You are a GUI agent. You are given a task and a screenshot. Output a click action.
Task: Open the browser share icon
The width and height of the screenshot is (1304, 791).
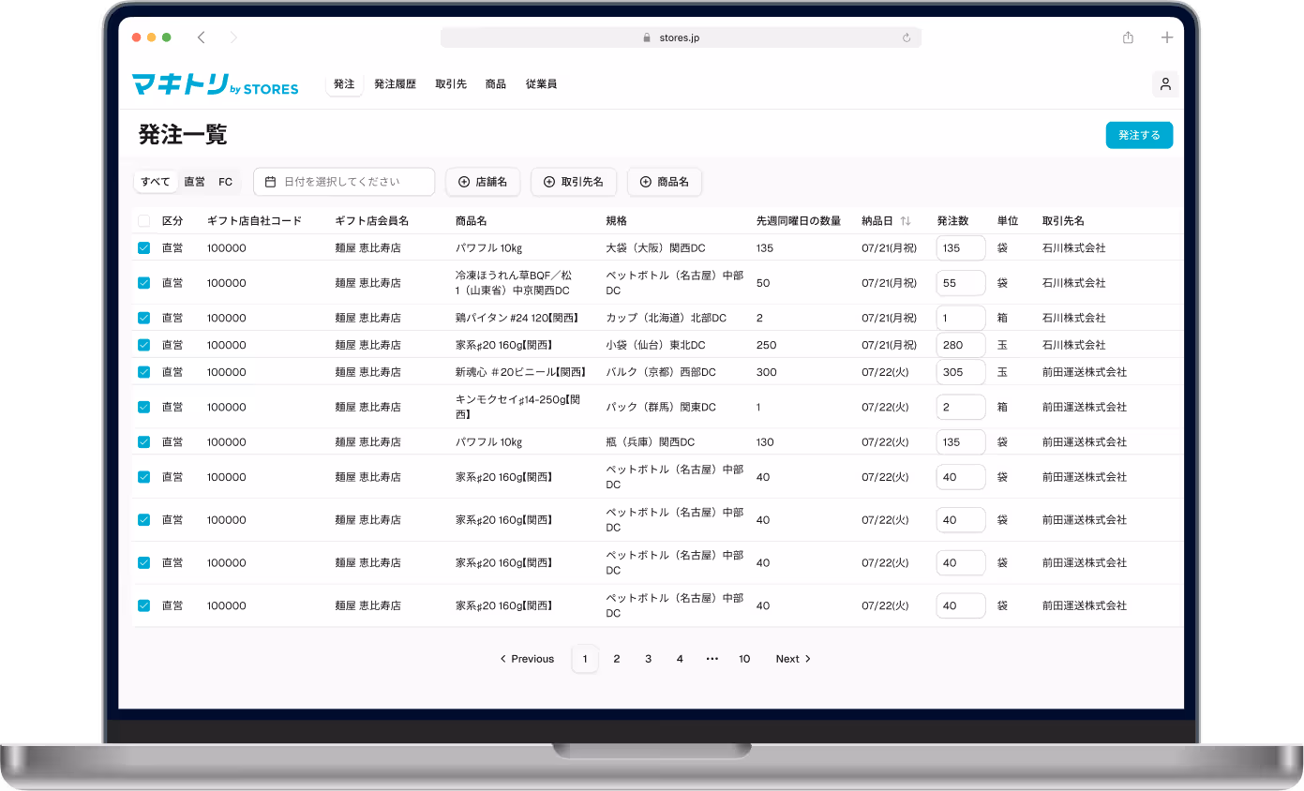click(1128, 37)
